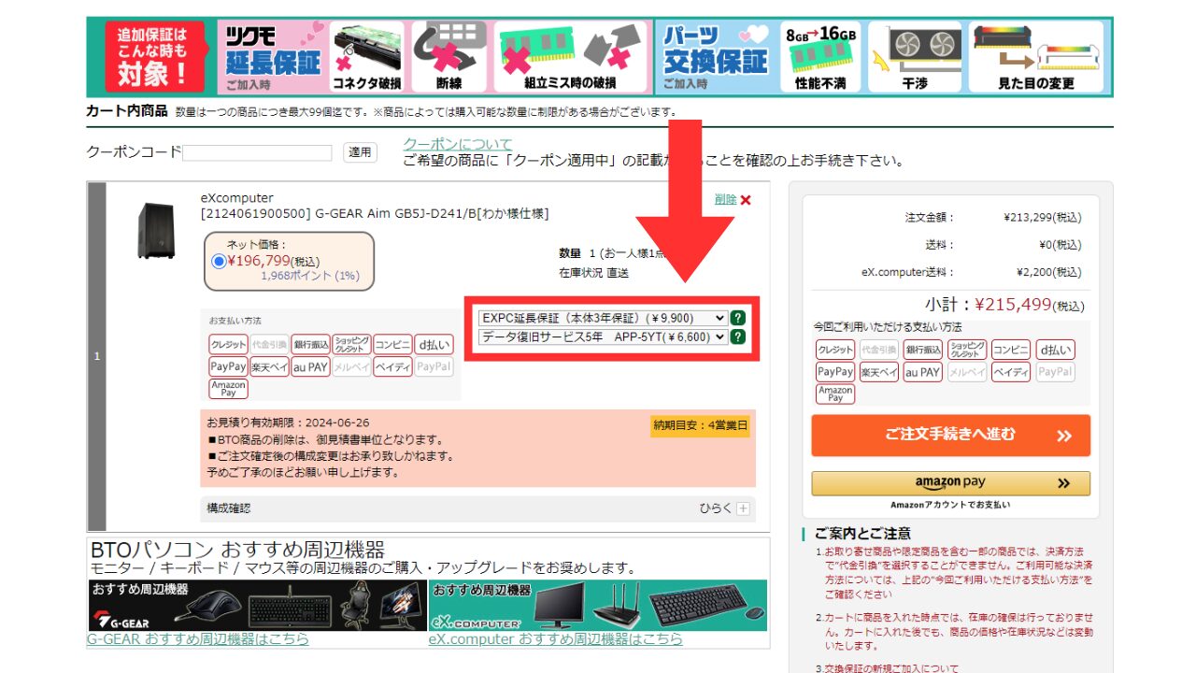Click the plus icon next to ひらく
1196x673 pixels.
pyautogui.click(x=744, y=508)
